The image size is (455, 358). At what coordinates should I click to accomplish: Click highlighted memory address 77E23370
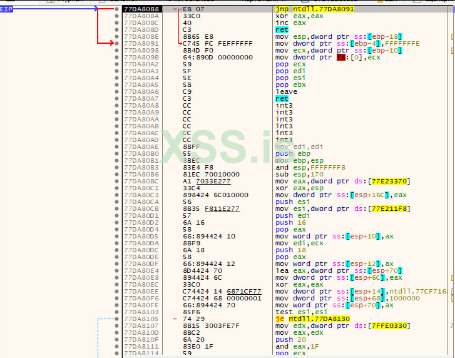coord(389,182)
